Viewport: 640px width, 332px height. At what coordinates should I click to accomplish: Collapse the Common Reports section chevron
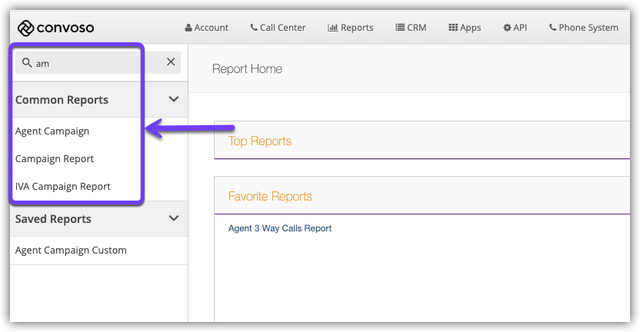point(174,100)
